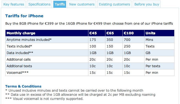Switch to the Specifications tab
This screenshot has height=104, width=180.
pyautogui.click(x=39, y=4)
